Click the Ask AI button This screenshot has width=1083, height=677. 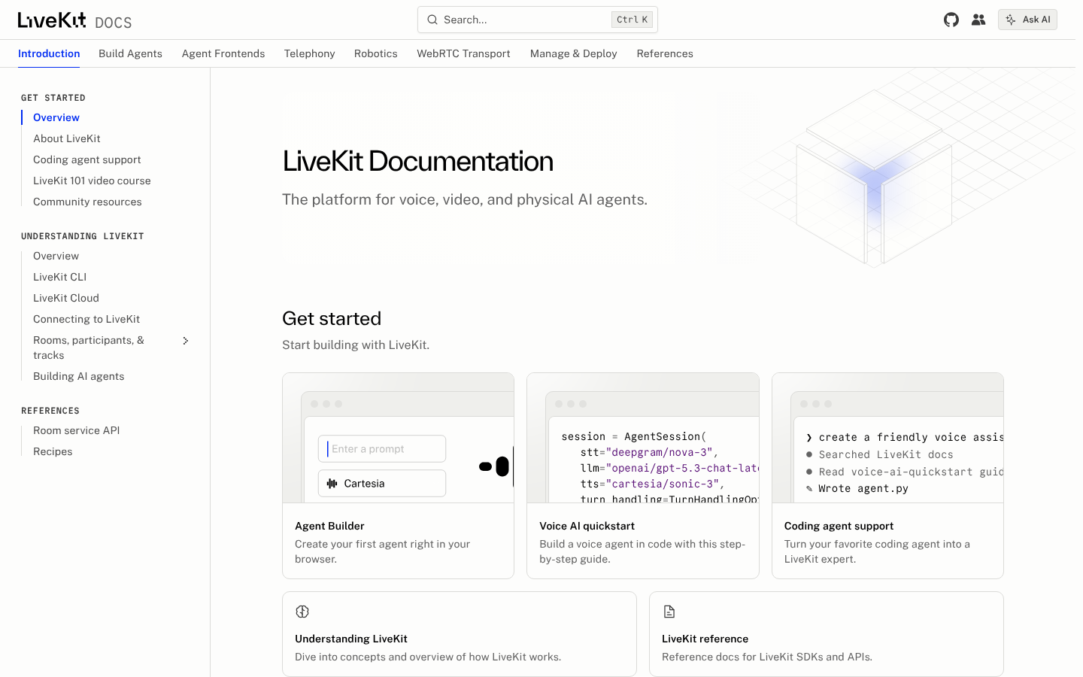pyautogui.click(x=1027, y=20)
